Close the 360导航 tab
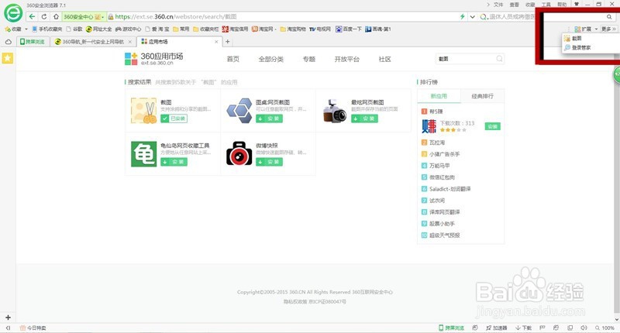 pos(130,42)
